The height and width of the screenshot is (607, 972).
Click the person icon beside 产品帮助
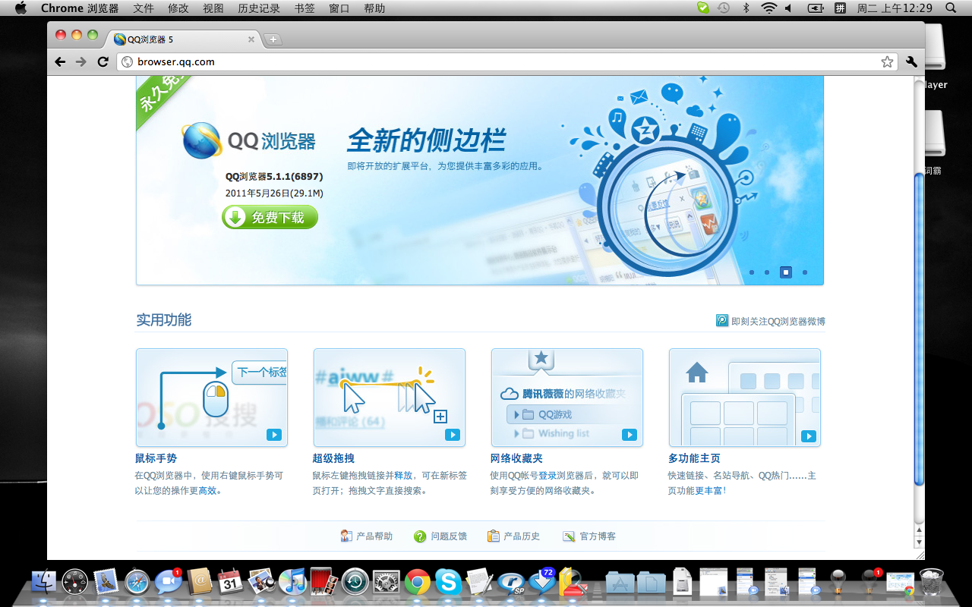pos(346,536)
